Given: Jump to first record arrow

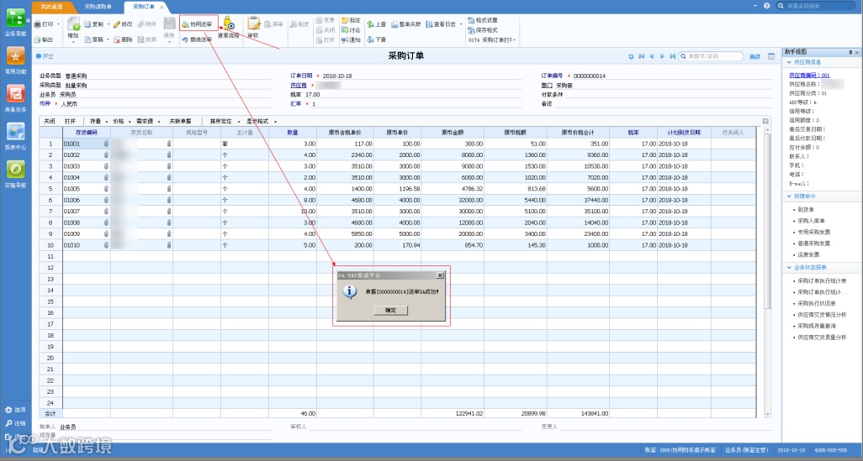Looking at the screenshot, I should (641, 56).
